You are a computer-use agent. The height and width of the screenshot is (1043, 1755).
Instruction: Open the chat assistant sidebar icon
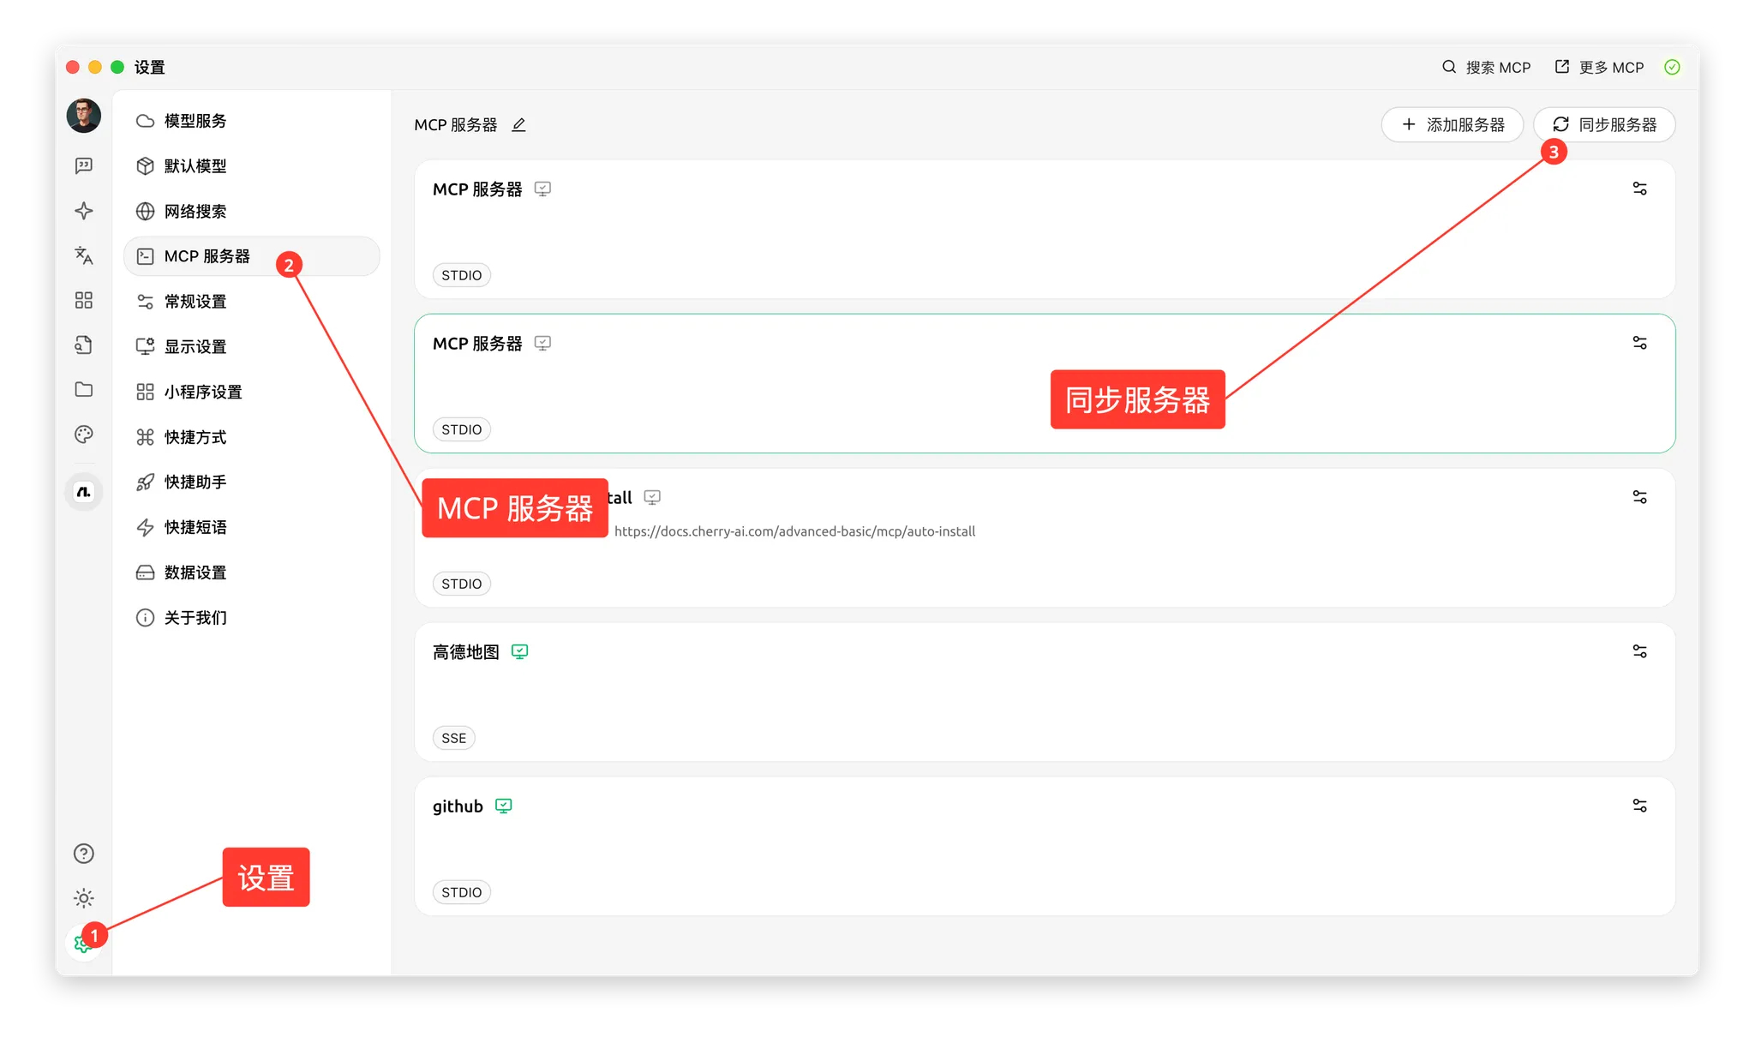click(x=83, y=165)
